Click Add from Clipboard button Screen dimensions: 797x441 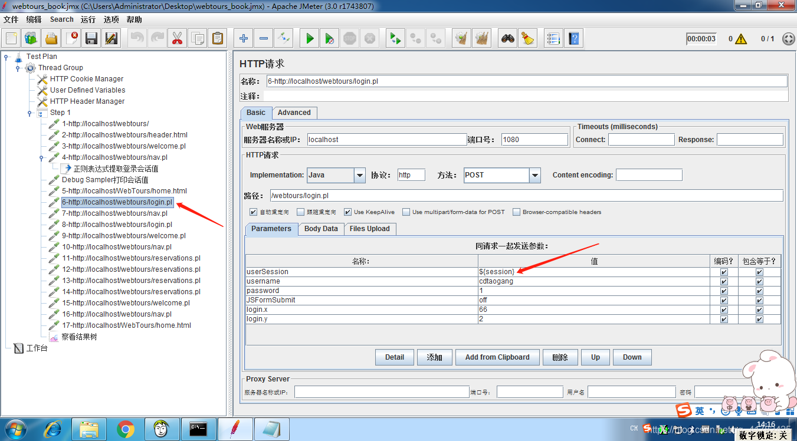[497, 357]
